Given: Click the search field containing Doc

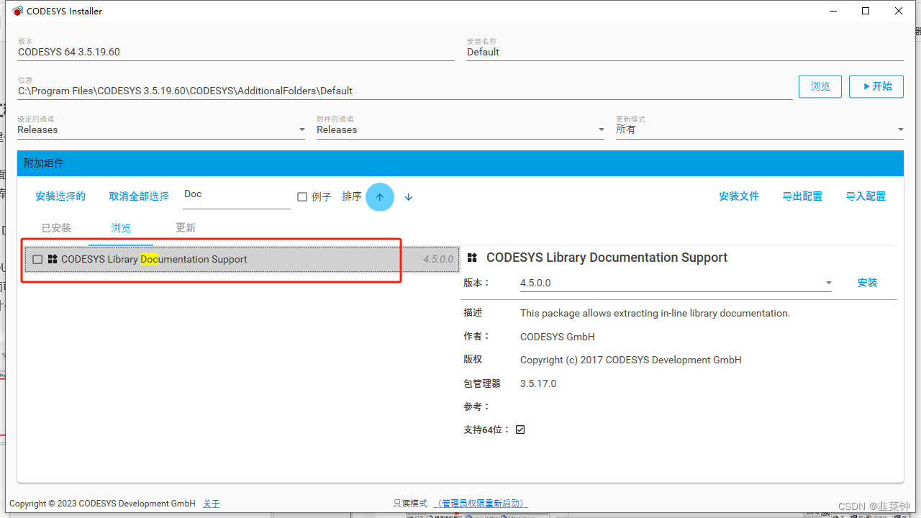Looking at the screenshot, I should pyautogui.click(x=237, y=194).
